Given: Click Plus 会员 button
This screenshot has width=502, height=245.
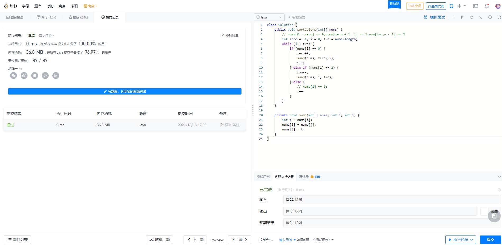Looking at the screenshot, I should point(415,6).
